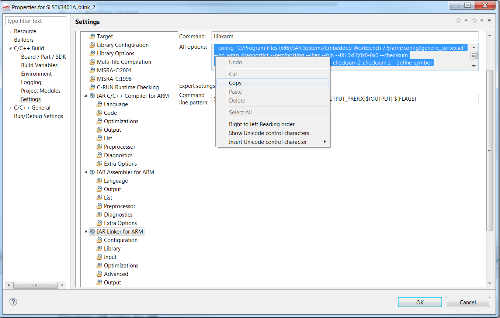500x318 pixels.
Task: Click the linker Optimizations page icon
Action: pyautogui.click(x=99, y=266)
